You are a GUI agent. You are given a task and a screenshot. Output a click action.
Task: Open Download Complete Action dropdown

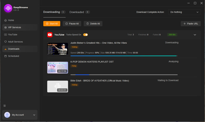[x=184, y=12]
